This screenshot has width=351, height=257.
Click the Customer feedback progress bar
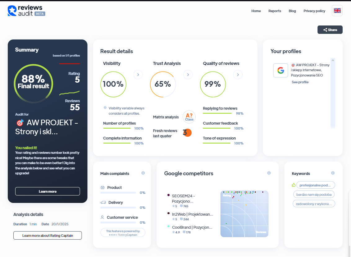(216, 128)
